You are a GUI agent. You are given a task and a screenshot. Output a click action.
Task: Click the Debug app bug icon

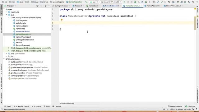coord(135,2)
